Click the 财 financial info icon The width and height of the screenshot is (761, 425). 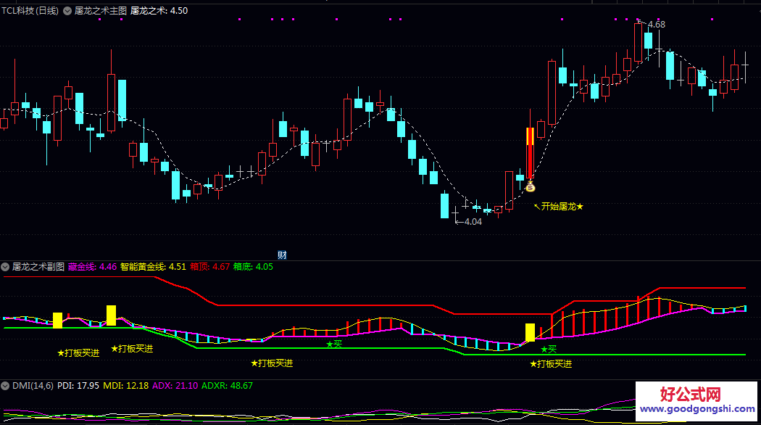(x=282, y=255)
